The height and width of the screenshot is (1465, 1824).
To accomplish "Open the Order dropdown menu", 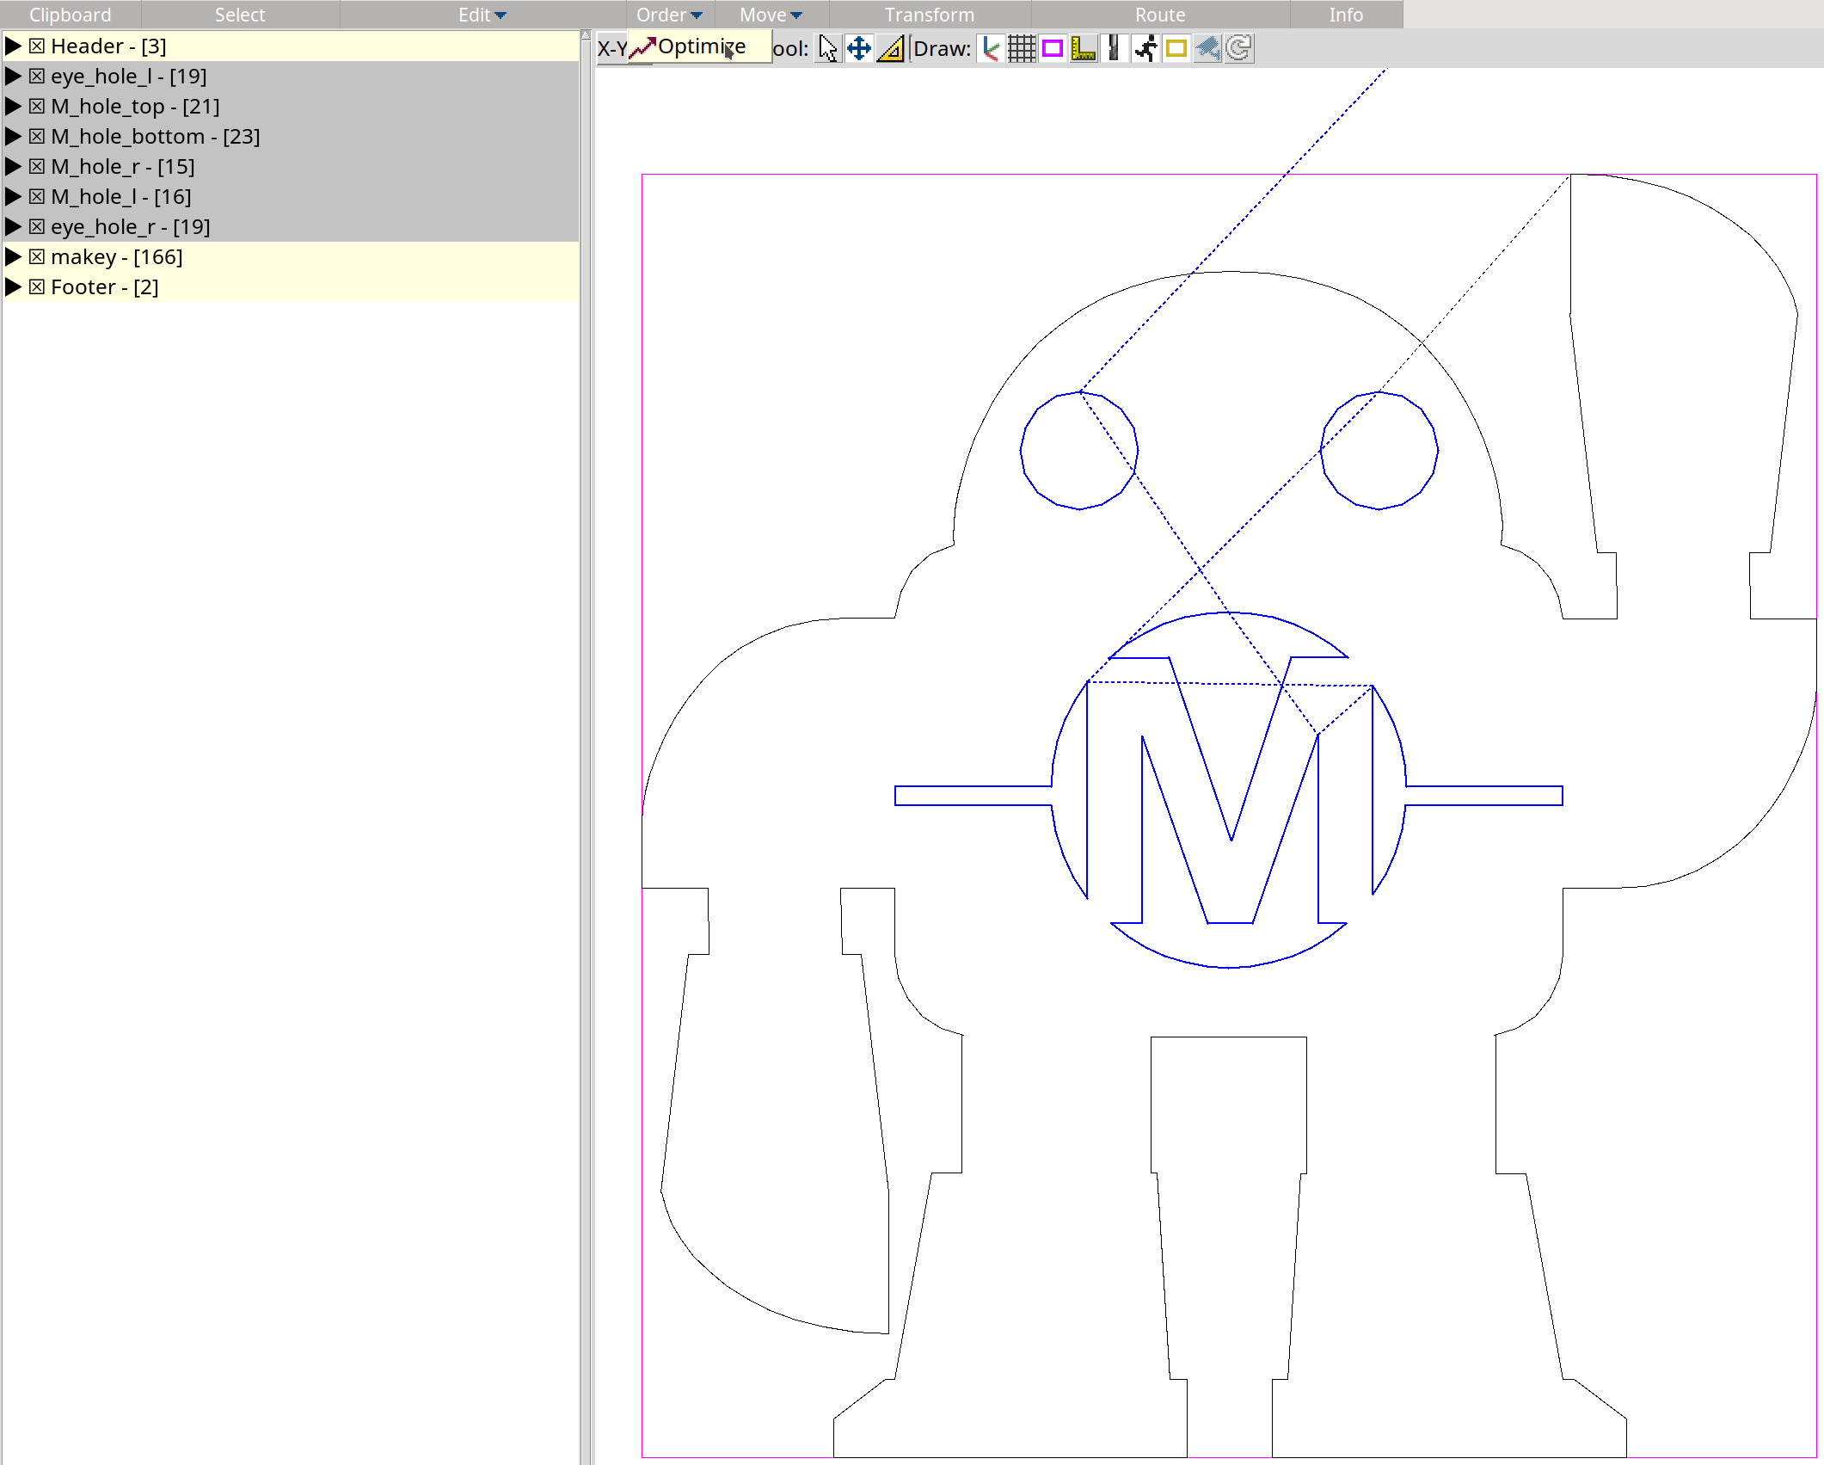I will point(670,15).
